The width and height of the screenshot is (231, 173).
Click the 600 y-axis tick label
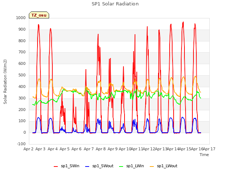(22, 63)
